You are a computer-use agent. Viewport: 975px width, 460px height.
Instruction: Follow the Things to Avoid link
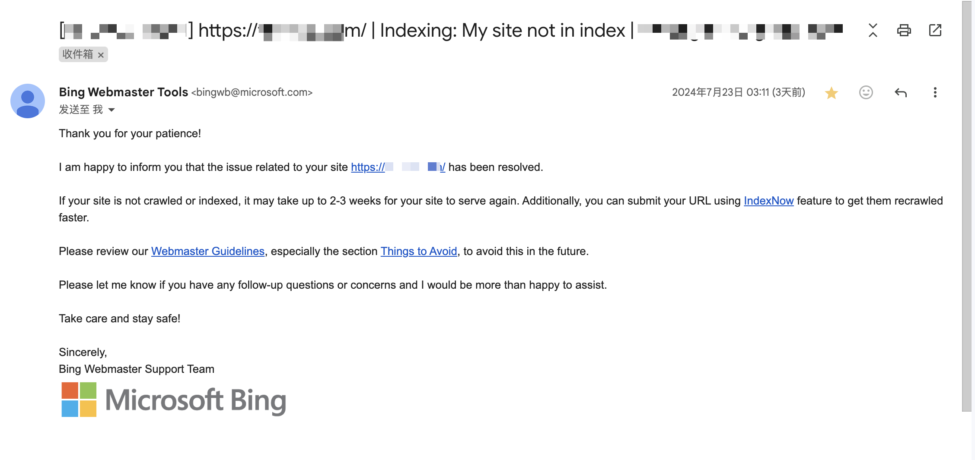[x=419, y=251]
